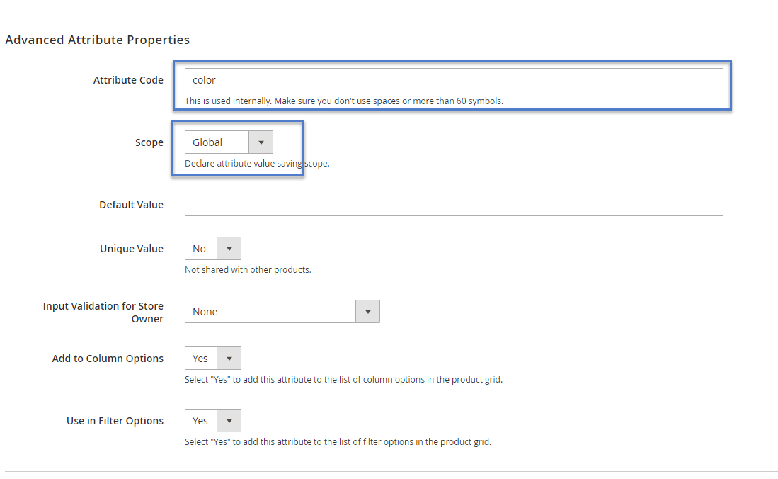778x479 pixels.
Task: Click the 'Default Value' label
Action: pyautogui.click(x=131, y=205)
